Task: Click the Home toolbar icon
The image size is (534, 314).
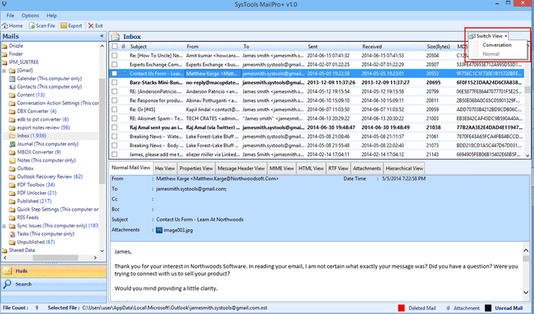Action: [x=5, y=25]
